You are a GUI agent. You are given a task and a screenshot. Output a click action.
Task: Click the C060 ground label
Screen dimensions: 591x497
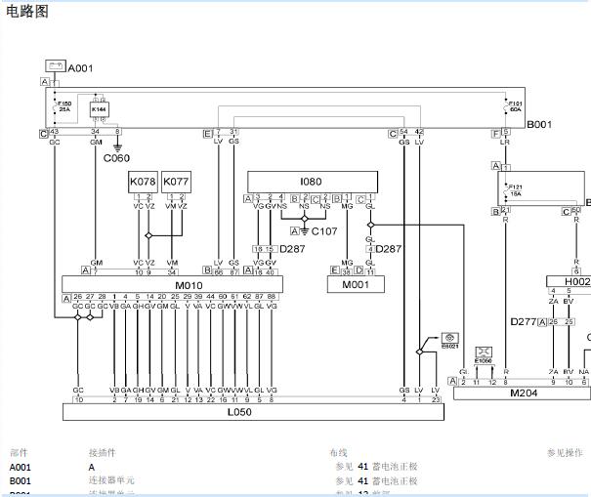coord(116,158)
